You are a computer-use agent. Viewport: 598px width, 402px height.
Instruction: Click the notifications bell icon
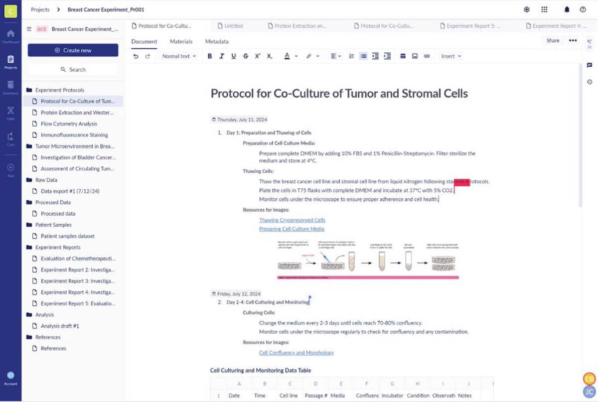[x=567, y=9]
